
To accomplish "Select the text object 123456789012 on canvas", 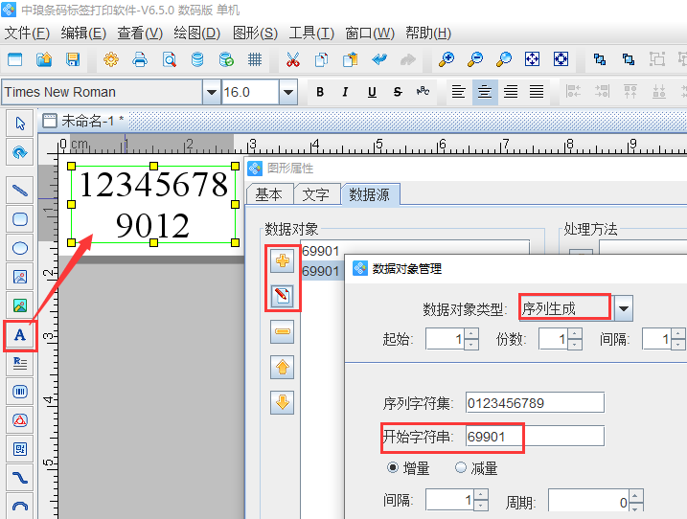I will 153,205.
